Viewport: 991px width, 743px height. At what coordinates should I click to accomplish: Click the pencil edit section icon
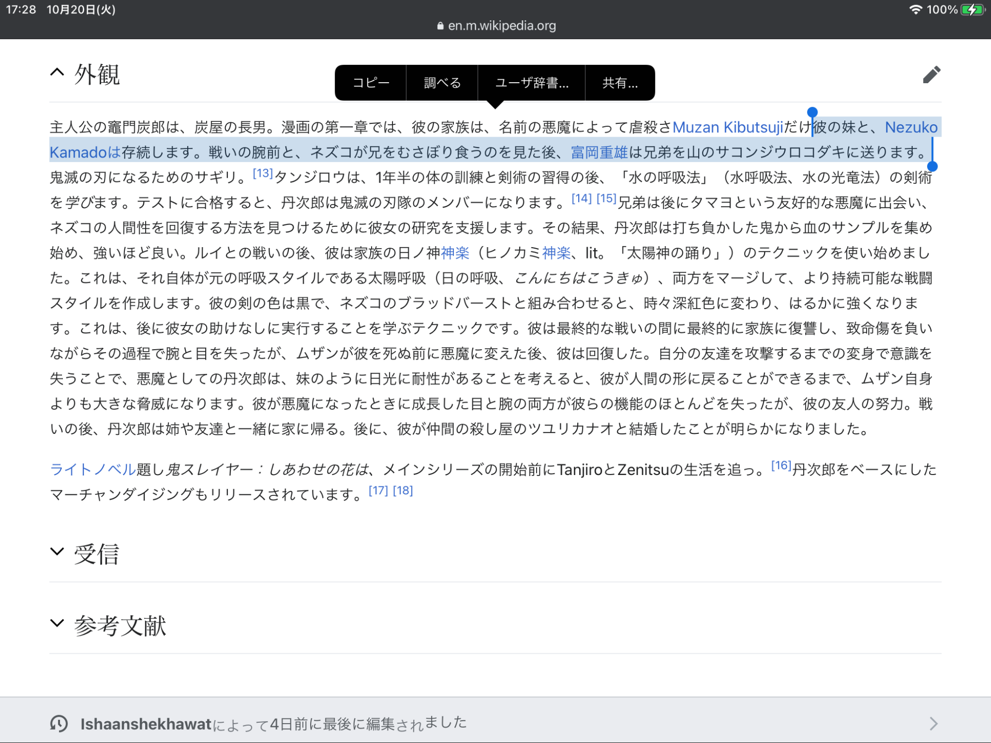click(x=932, y=75)
